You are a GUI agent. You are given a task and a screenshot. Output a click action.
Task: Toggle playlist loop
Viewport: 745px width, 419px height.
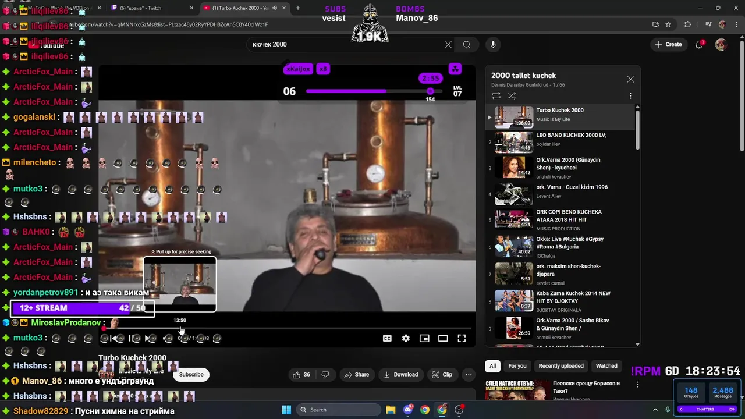[496, 95]
